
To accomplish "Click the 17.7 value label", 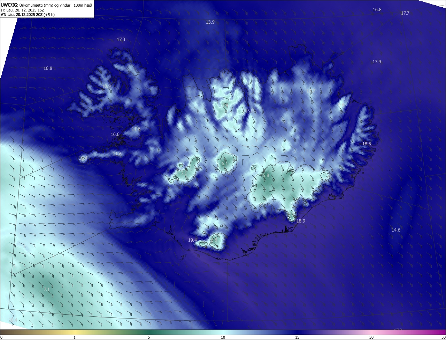I will [405, 13].
